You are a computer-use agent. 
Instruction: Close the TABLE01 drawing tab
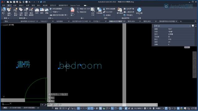(x=53, y=21)
